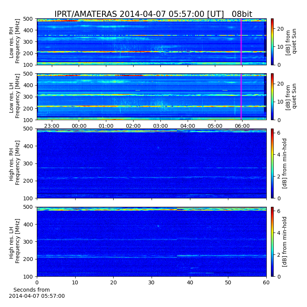Viewport: 307px width, 307px height.
Task: Click the Low res. RH colorbar
Action: [x=272, y=41]
